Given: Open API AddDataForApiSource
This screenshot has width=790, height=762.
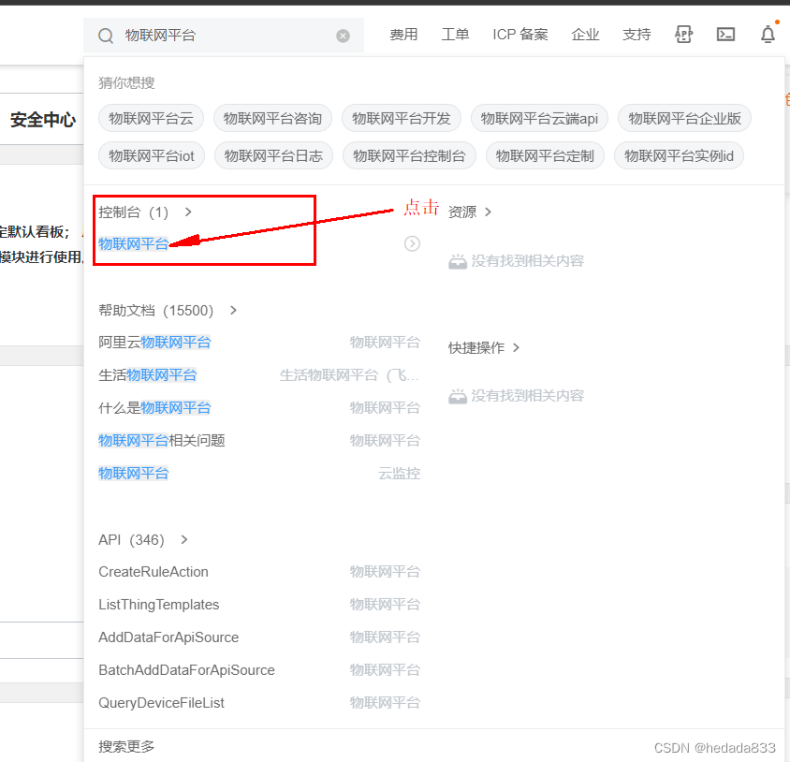Looking at the screenshot, I should click(168, 637).
